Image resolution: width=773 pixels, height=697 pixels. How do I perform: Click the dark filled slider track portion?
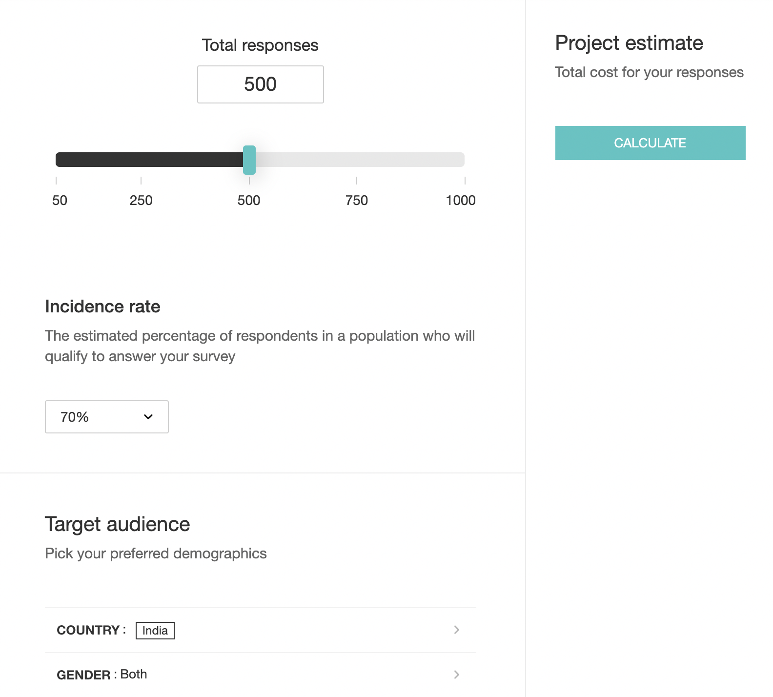[x=149, y=160]
